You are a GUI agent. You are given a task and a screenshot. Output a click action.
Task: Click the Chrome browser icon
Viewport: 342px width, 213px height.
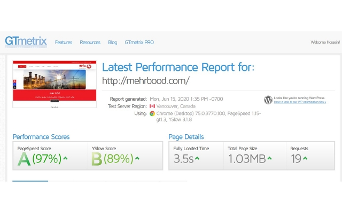[x=152, y=113]
